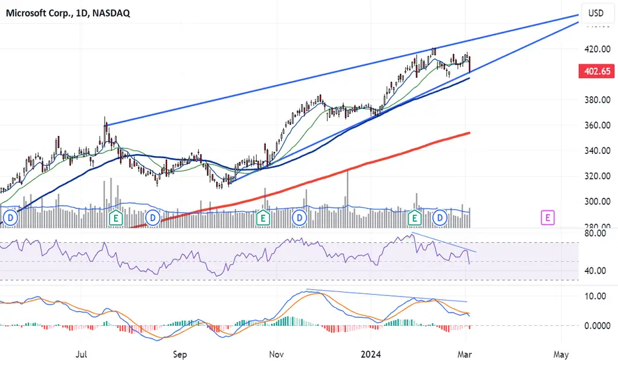Click the purple upcoming earnings E marker

point(548,218)
